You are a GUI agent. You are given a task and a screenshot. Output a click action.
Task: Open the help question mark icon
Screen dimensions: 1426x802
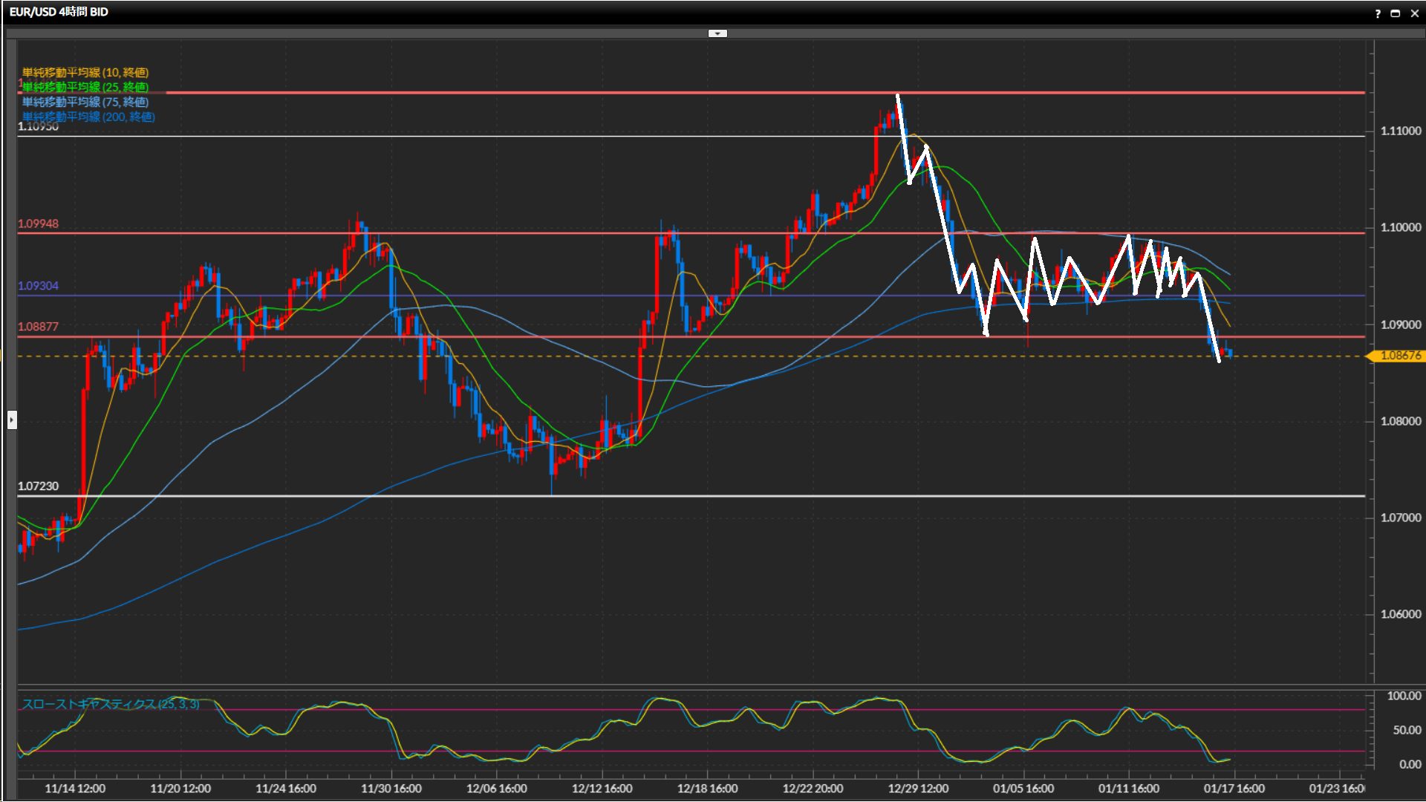point(1378,13)
